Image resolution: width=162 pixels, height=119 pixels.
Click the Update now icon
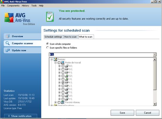point(8,50)
